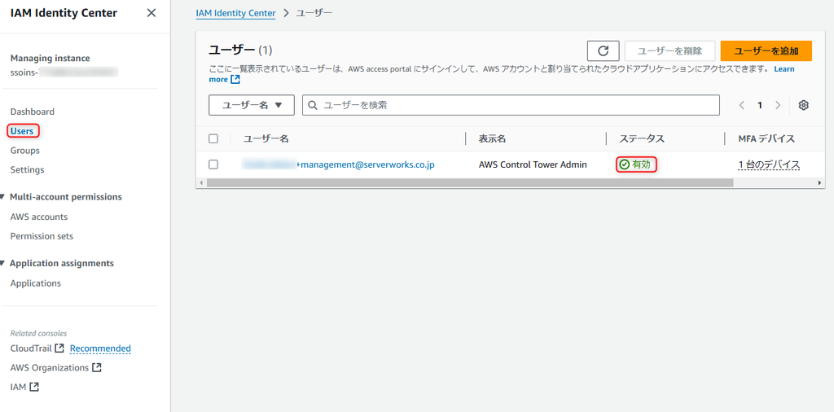
Task: Click page number 1
Action: coord(760,105)
